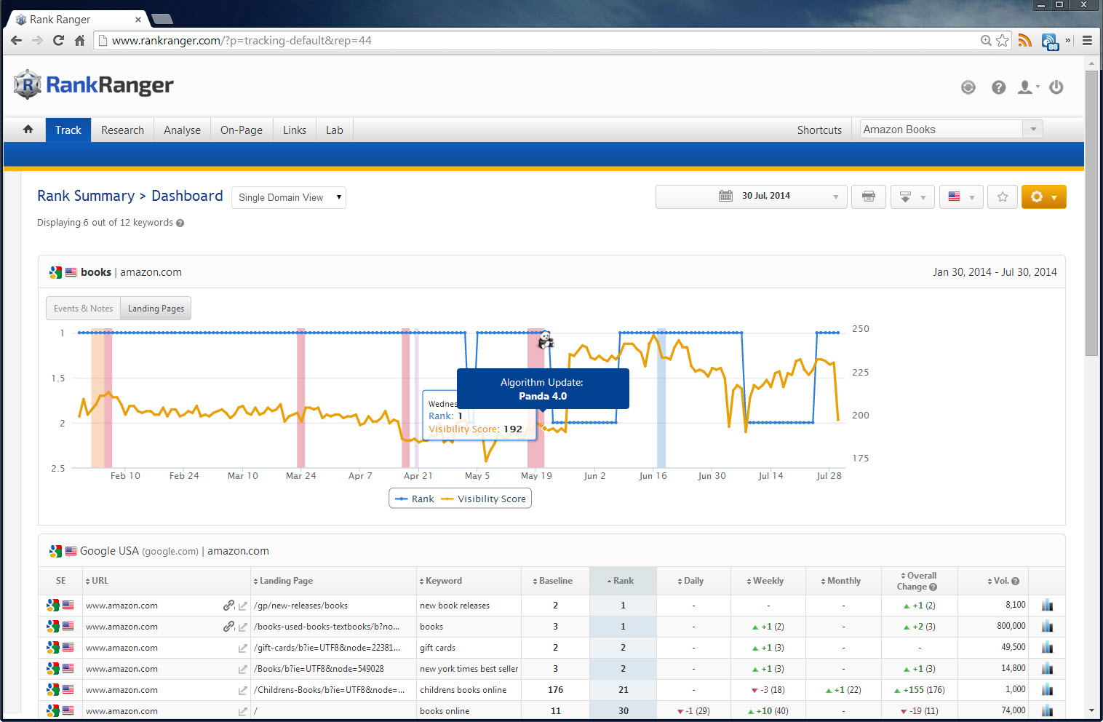Open the On-Page menu tab
The image size is (1103, 722).
241,130
